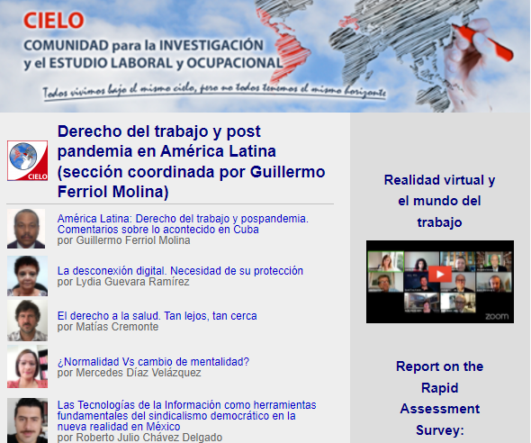Image resolution: width=531 pixels, height=443 pixels.
Task: Click the banner slogan 'Todos vivimos bajo el mismo cielo'
Action: pyautogui.click(x=214, y=92)
